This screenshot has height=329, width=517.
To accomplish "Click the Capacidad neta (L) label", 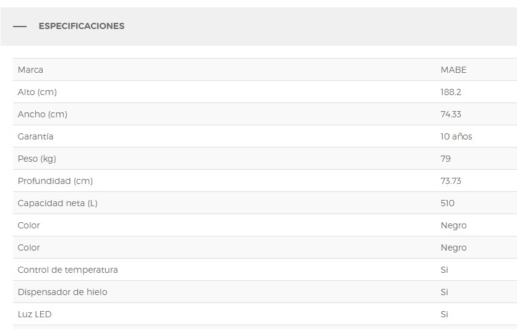I will click(x=58, y=203).
